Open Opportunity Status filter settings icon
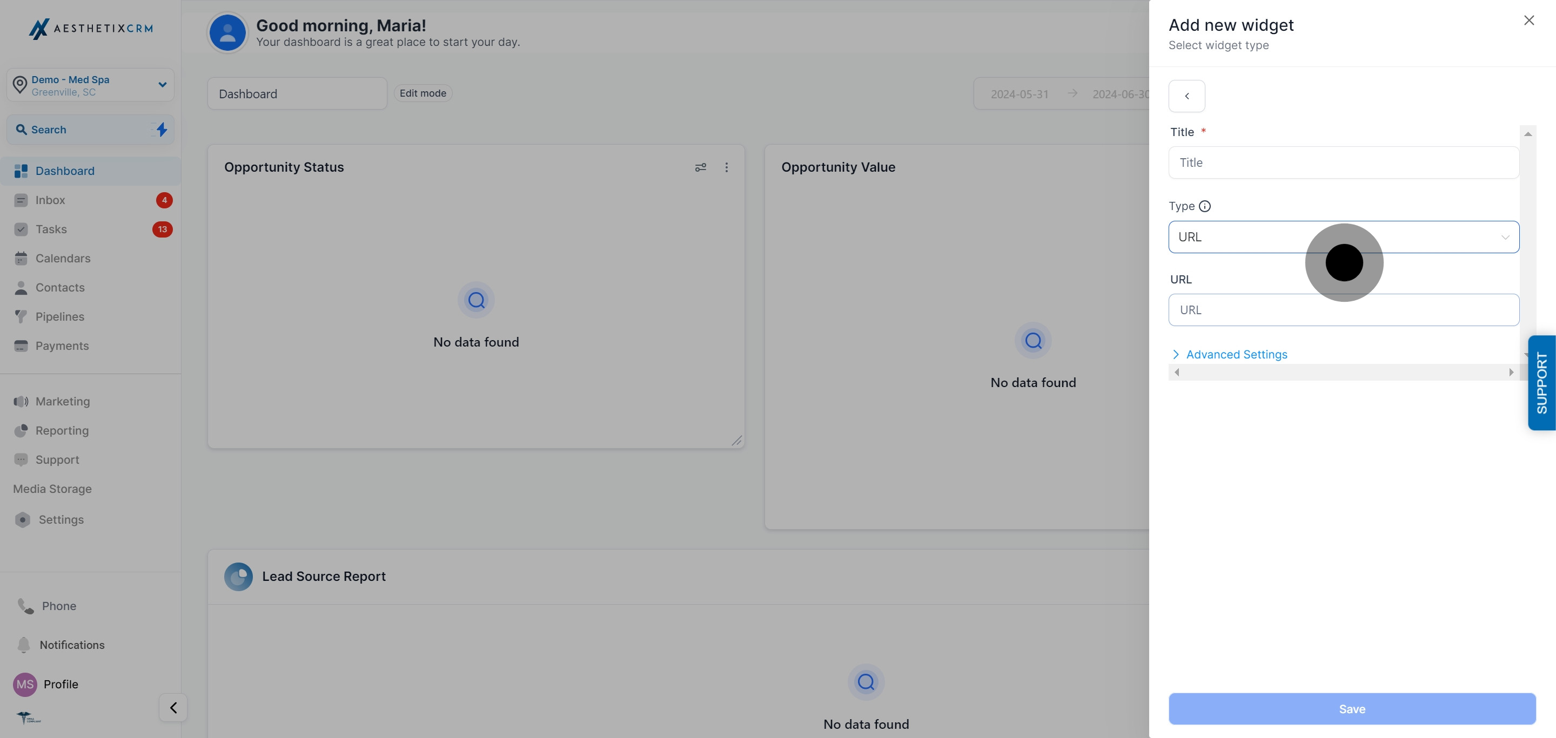Screen dimensions: 1556x738 coord(701,167)
